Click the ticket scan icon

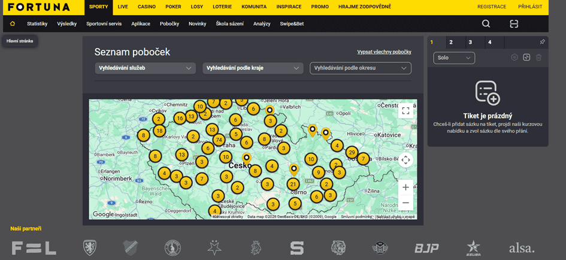(514, 24)
